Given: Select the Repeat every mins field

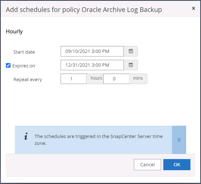Looking at the screenshot, I should pos(116,79).
